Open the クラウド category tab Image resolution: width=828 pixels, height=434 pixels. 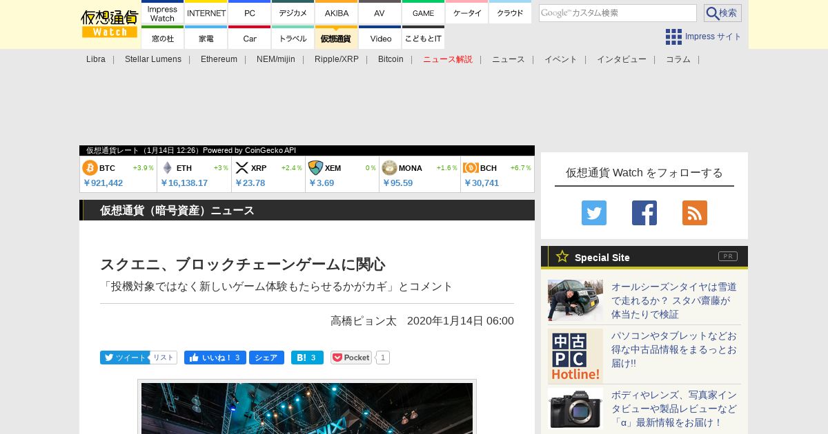[510, 13]
